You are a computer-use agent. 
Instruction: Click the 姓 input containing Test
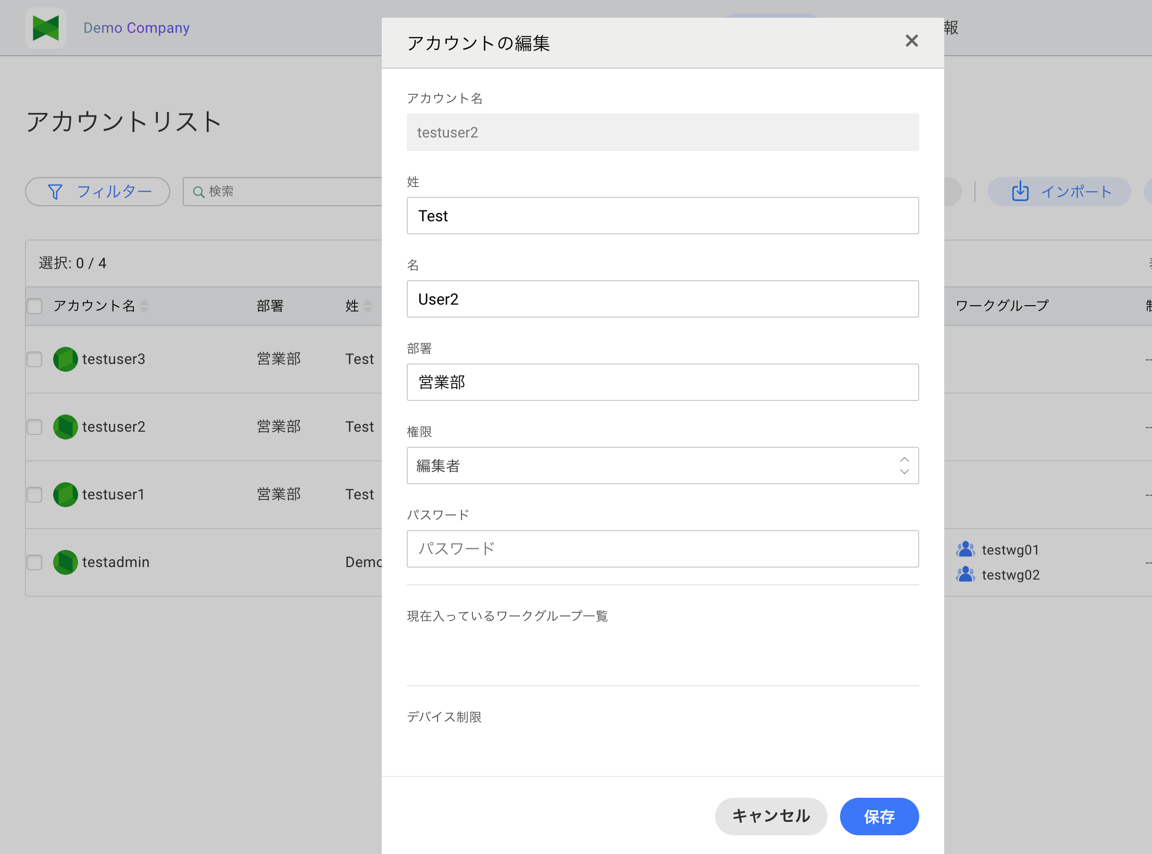662,216
